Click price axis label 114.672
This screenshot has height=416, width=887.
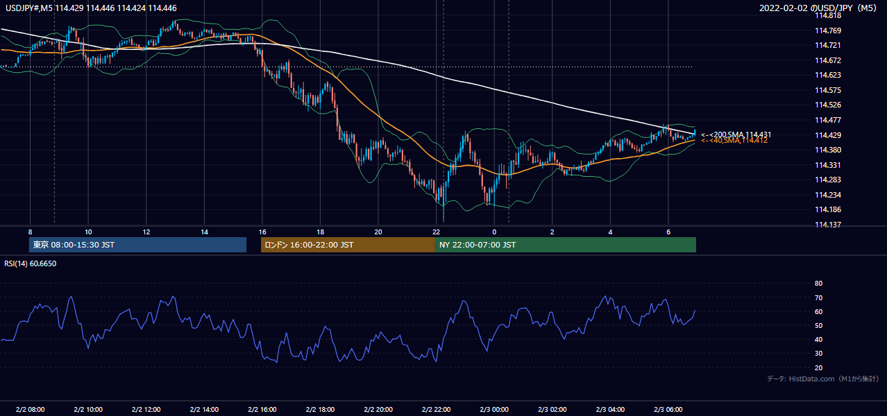point(827,60)
